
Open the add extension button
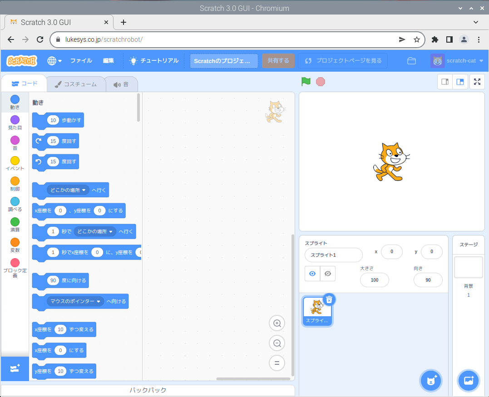(15, 368)
